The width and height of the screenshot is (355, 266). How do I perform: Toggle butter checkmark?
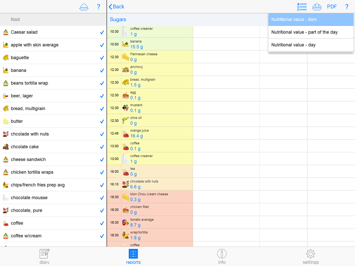(x=102, y=121)
